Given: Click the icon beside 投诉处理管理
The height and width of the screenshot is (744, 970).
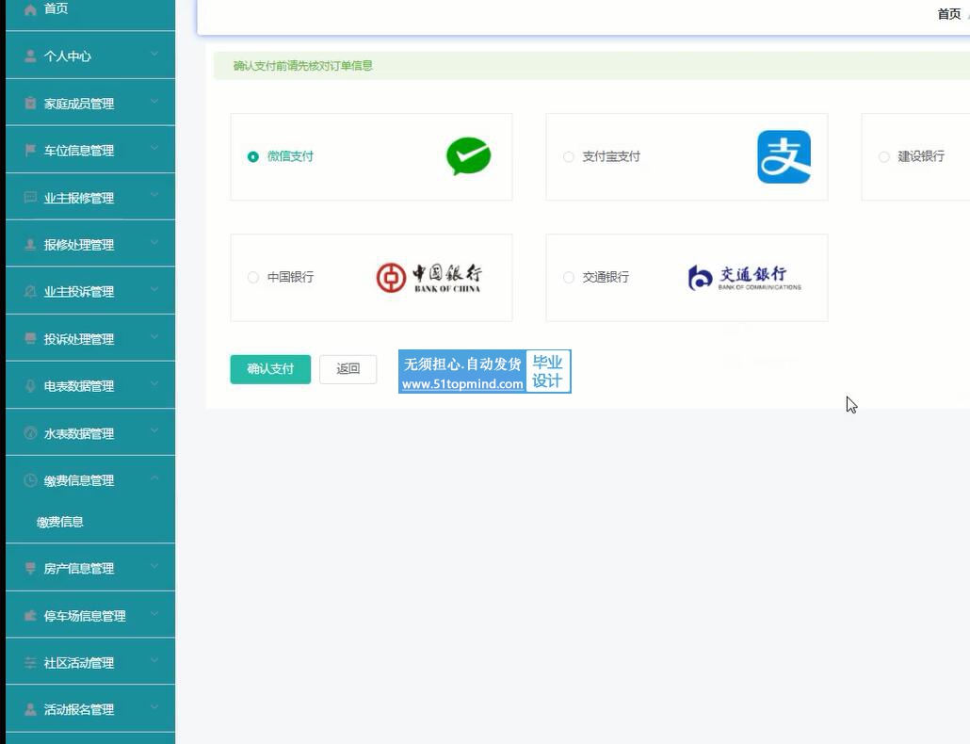Looking at the screenshot, I should [x=30, y=339].
